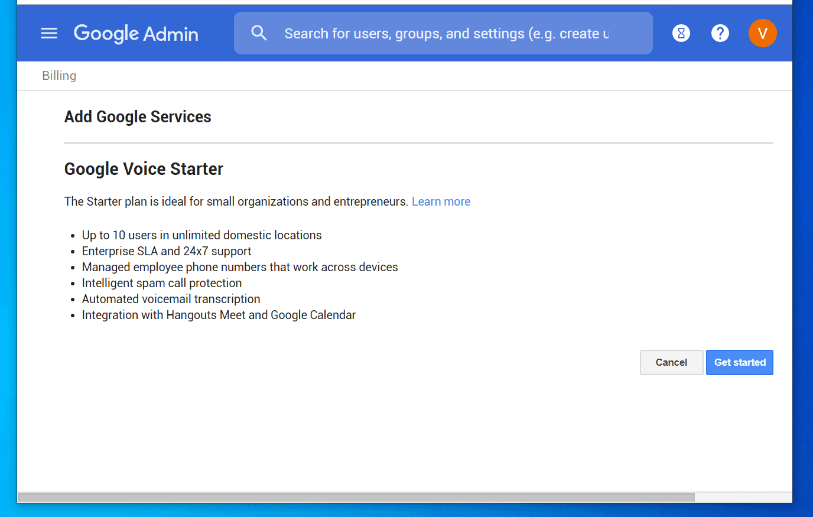Image resolution: width=813 pixels, height=517 pixels.
Task: Open the navigation hamburger menu
Action: 49,33
